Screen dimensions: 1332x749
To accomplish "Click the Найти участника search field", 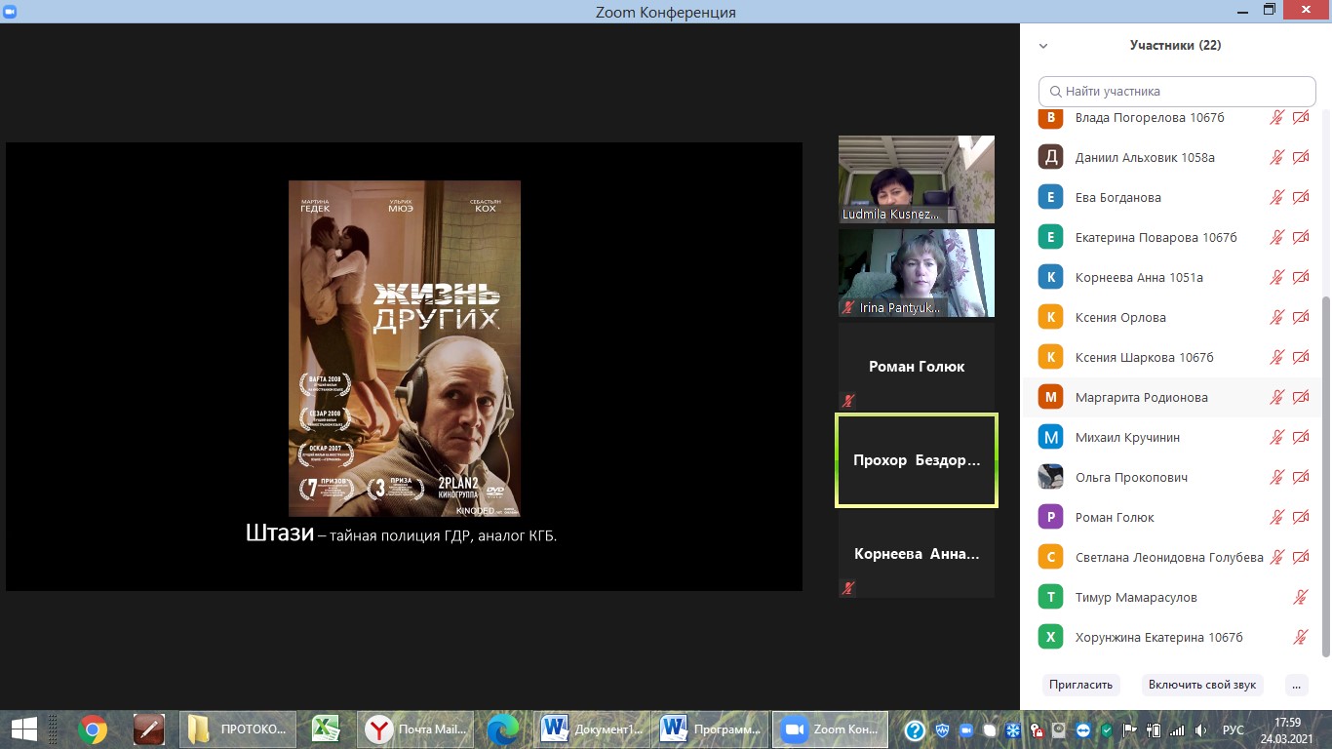I will (x=1177, y=91).
